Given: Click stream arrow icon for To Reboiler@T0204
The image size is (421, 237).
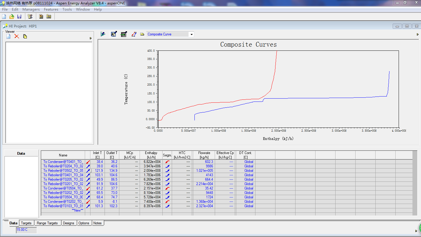Looking at the screenshot, I should point(88,166).
